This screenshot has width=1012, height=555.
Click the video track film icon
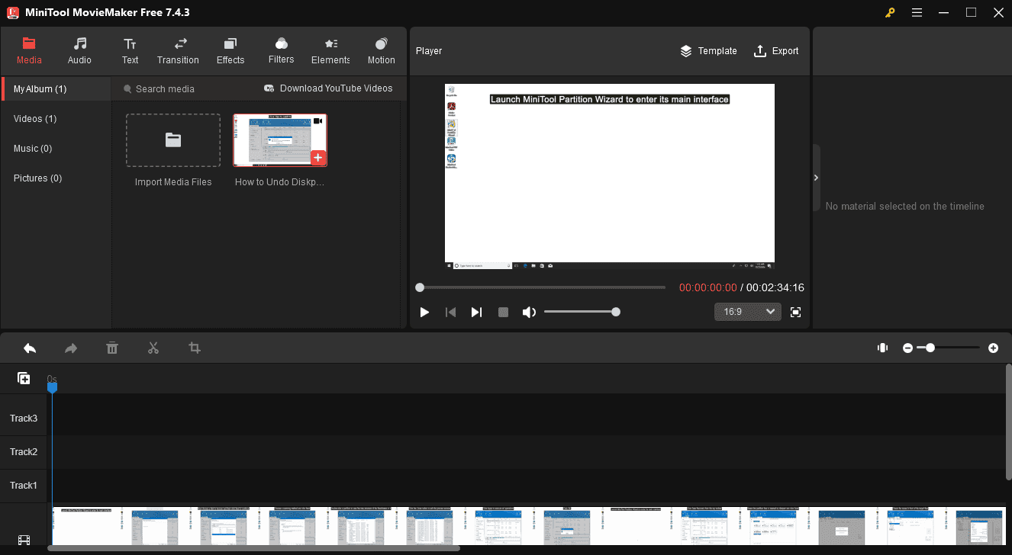point(24,541)
